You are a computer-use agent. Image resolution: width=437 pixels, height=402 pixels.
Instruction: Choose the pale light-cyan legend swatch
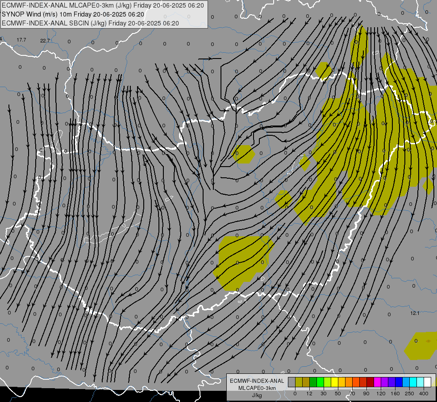point(420,382)
